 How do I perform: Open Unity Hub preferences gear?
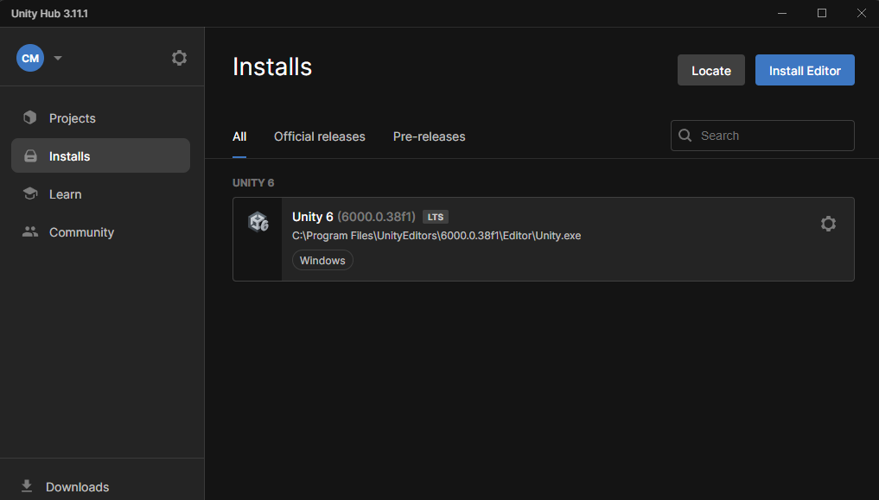pyautogui.click(x=179, y=58)
